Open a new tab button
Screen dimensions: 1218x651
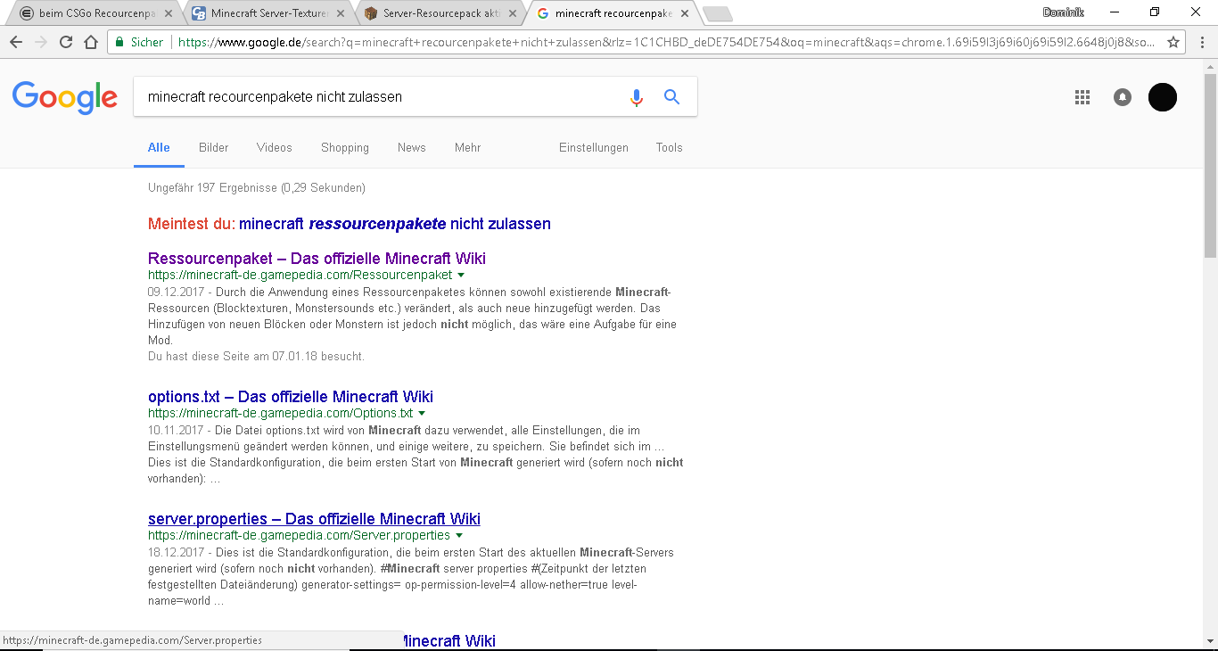pyautogui.click(x=717, y=14)
